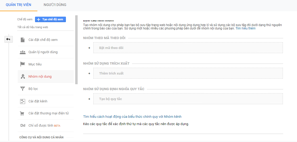
Task: Click the sidebar vertical scrollbar
Action: tap(76, 50)
